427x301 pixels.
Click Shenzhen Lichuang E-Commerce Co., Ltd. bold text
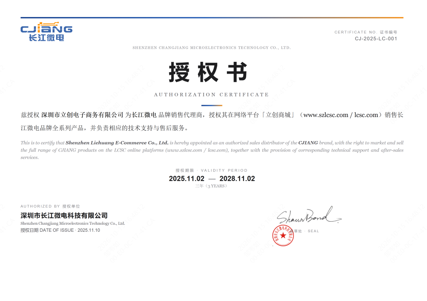[x=117, y=143]
